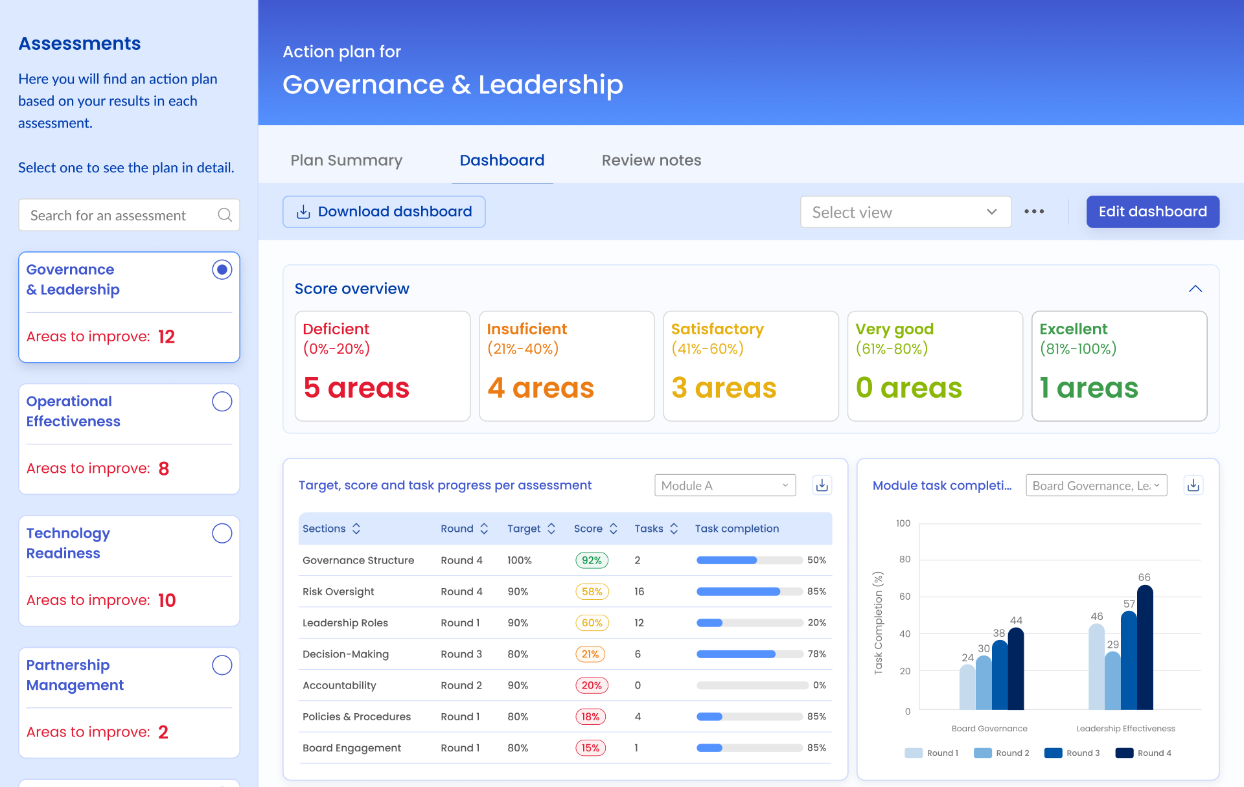The image size is (1244, 787).
Task: Click the Policies & Procedures 18% score badge
Action: click(591, 716)
